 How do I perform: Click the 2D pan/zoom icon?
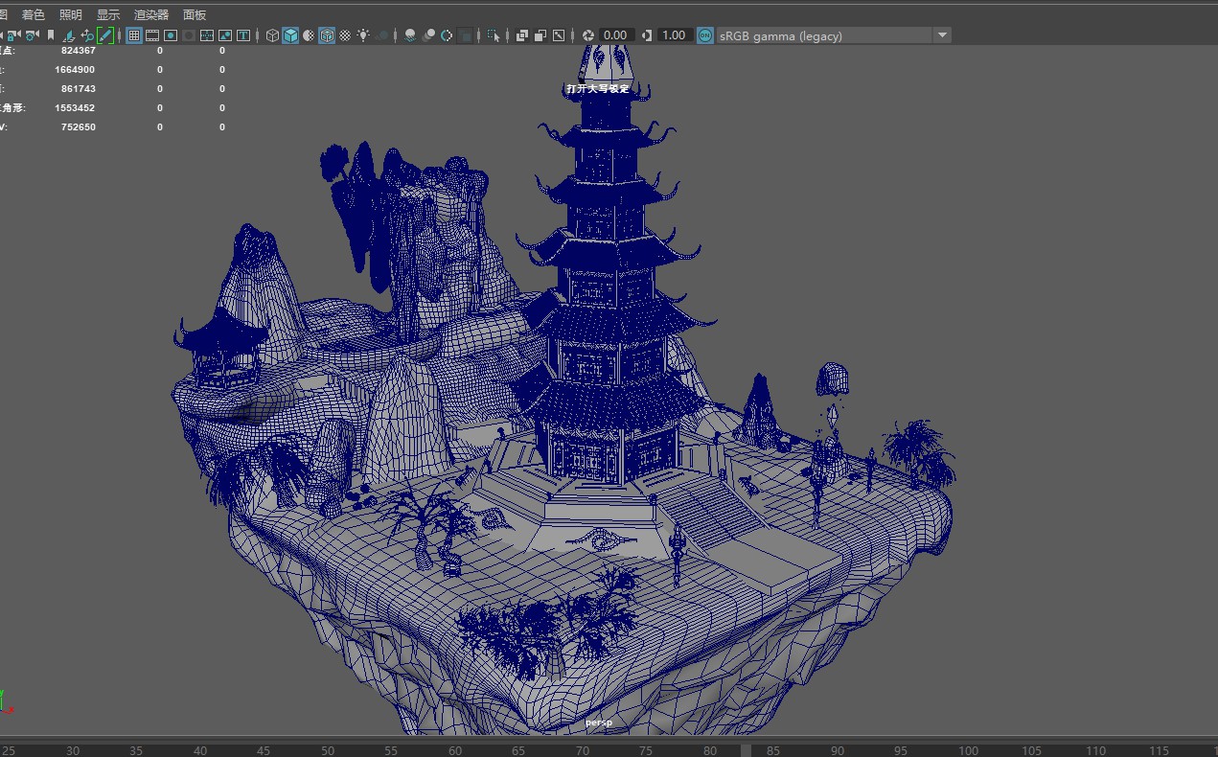click(x=87, y=35)
